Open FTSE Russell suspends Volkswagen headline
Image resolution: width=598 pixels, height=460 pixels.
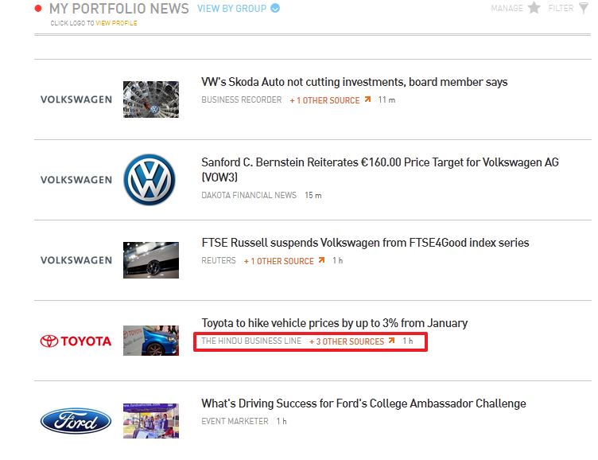click(365, 243)
